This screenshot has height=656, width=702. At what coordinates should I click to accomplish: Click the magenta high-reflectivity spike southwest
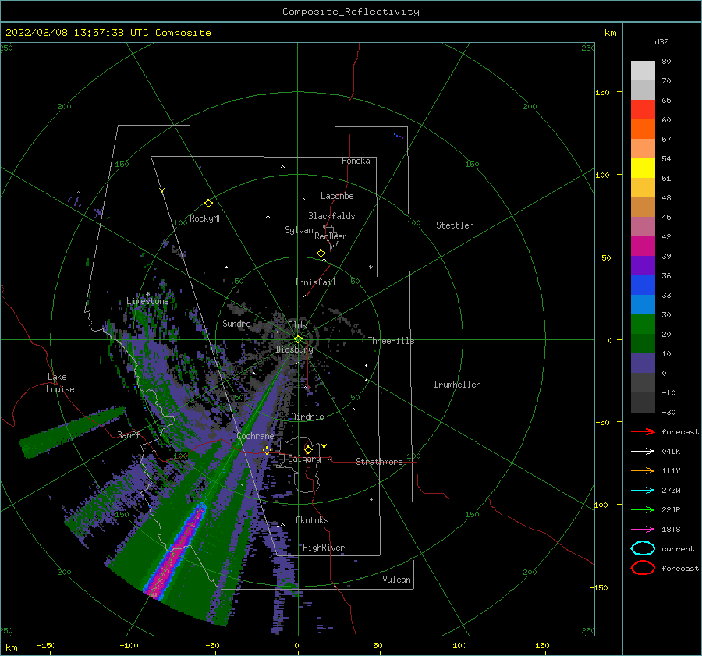pos(176,553)
